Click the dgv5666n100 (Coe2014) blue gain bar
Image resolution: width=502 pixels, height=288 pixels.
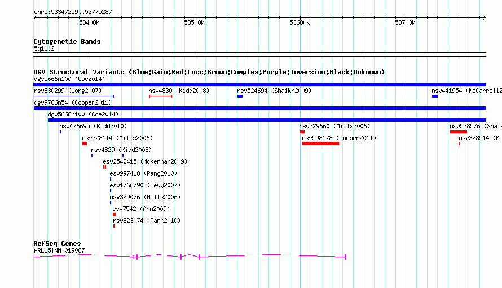[259, 84]
